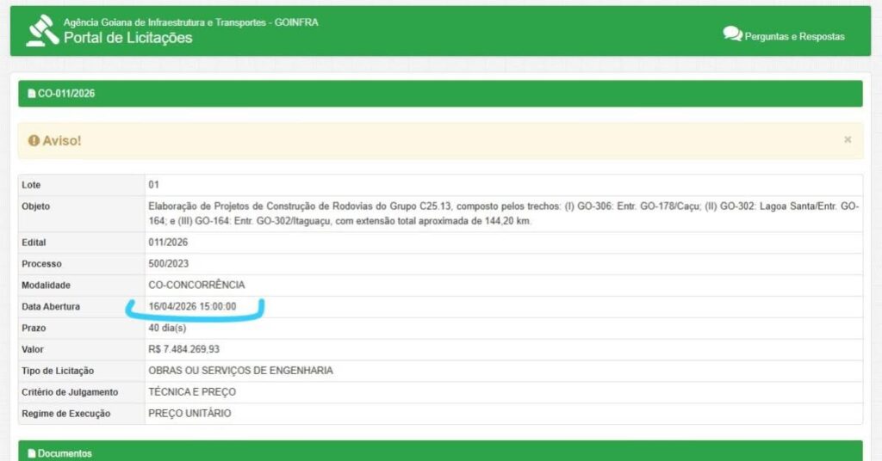Dismiss the Aviso alert with the X
Image resolution: width=882 pixels, height=461 pixels.
coord(848,139)
